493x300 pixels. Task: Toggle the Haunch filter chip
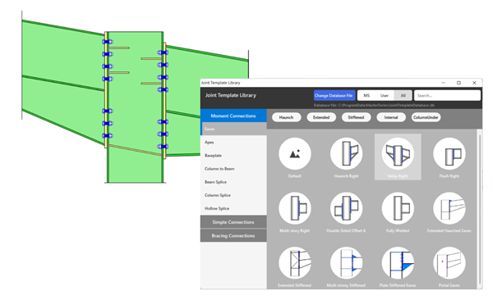tap(286, 117)
